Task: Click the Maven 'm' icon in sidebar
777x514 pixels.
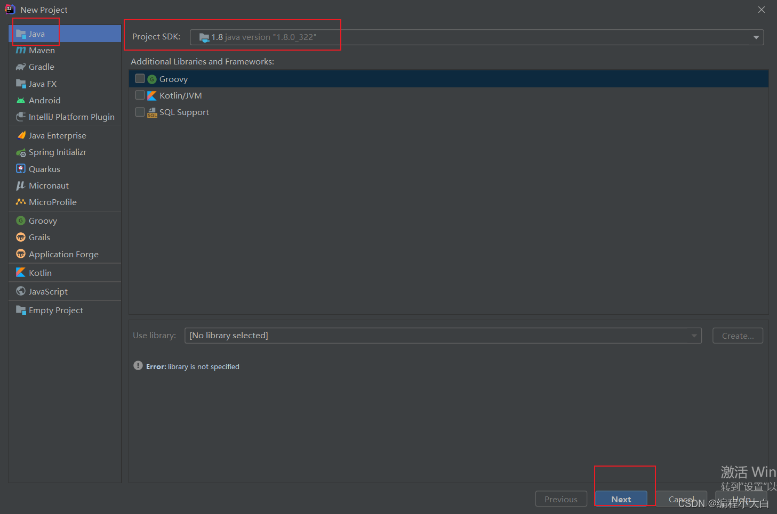Action: click(x=21, y=51)
